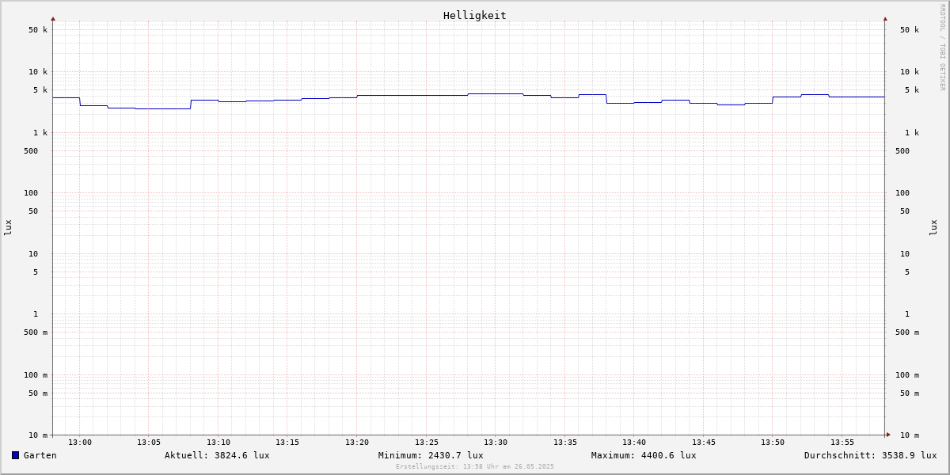950x475 pixels.
Task: Click the lux unit label on left axis
Action: tap(8, 228)
